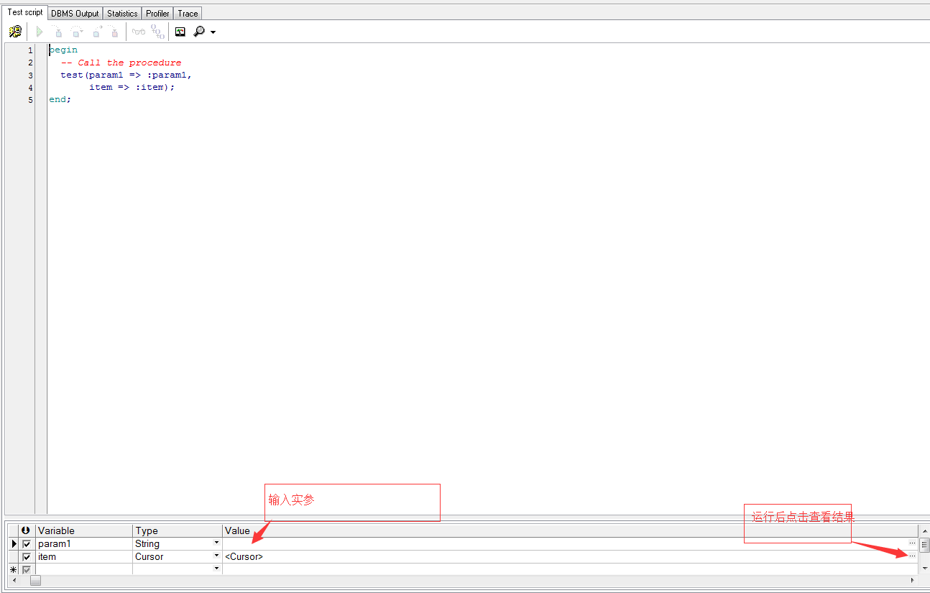The width and height of the screenshot is (930, 593).
Task: Open the Type dropdown for param1
Action: (216, 543)
